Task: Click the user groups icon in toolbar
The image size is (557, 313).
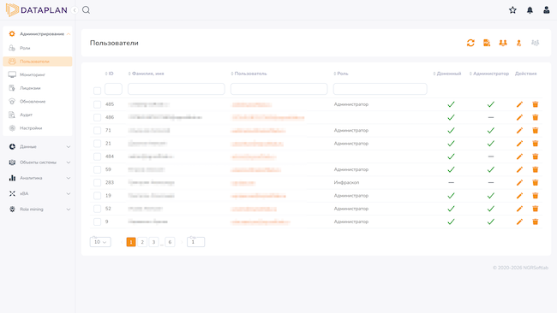Action: coord(503,43)
